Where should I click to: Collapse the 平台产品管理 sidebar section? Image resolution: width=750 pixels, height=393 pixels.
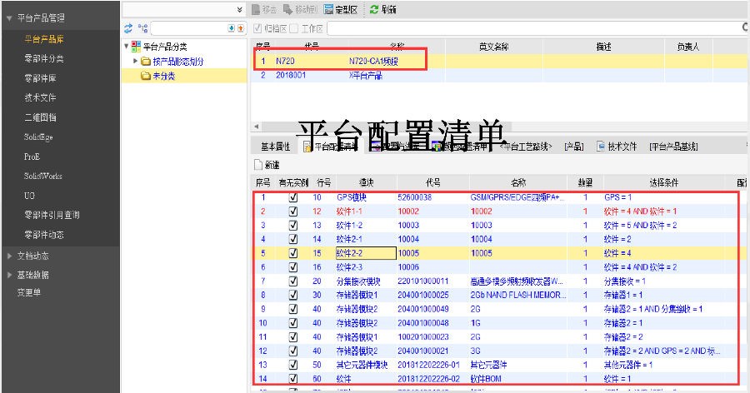pyautogui.click(x=9, y=17)
